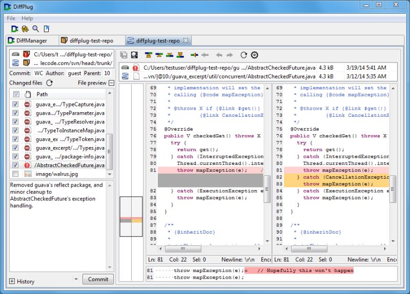Click the single up-arrow diff navigation icon
The image size is (410, 294).
[x=159, y=55]
